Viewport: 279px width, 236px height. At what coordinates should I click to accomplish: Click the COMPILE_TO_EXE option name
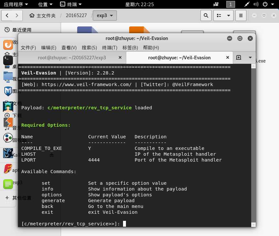[42, 148]
